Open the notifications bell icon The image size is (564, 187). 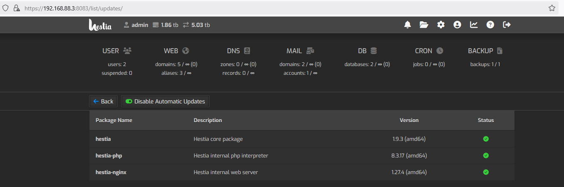pyautogui.click(x=408, y=25)
